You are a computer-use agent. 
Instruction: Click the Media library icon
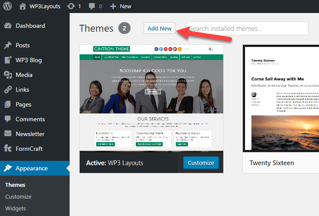[x=8, y=75]
